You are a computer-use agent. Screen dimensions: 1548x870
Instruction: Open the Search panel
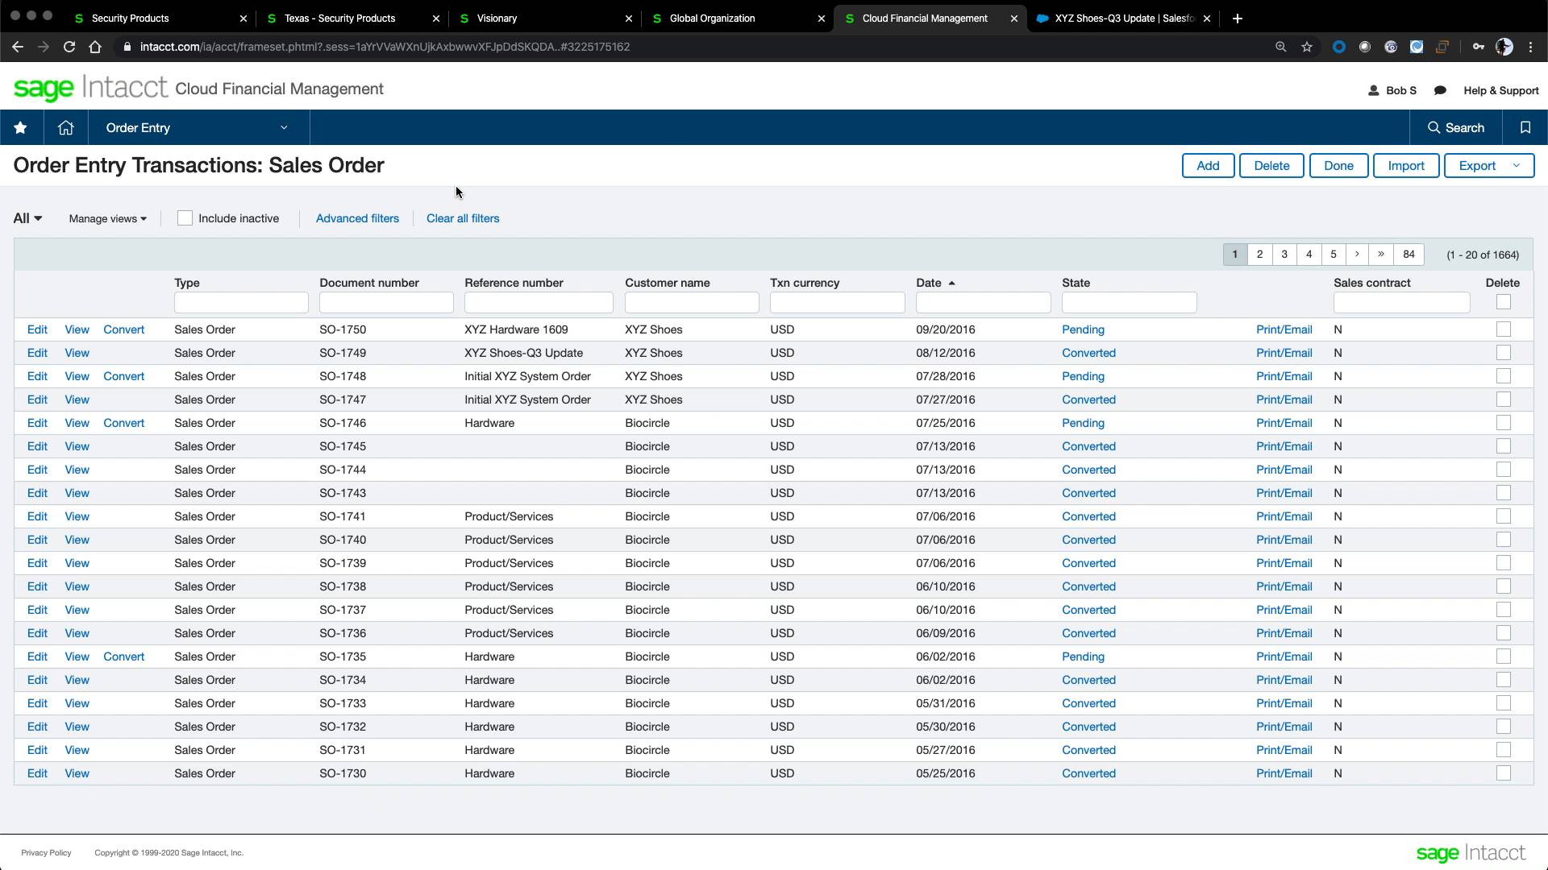point(1456,127)
